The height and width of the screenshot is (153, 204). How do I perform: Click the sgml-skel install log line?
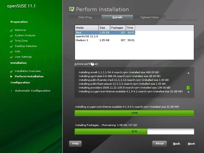pos(120,76)
